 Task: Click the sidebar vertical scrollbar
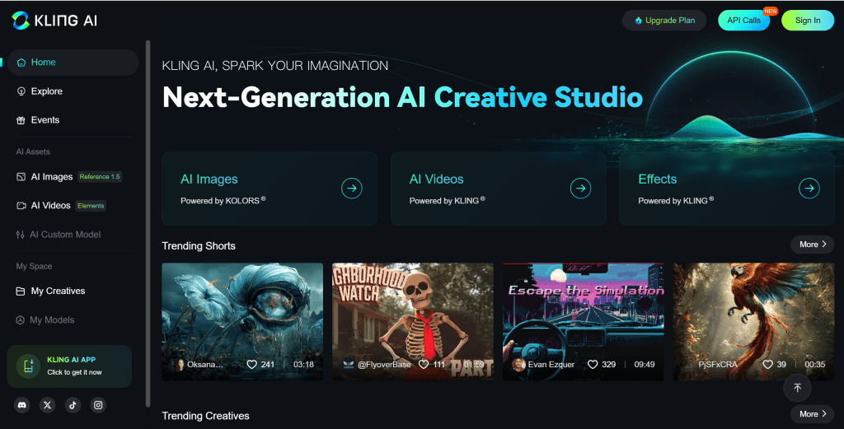(148, 223)
